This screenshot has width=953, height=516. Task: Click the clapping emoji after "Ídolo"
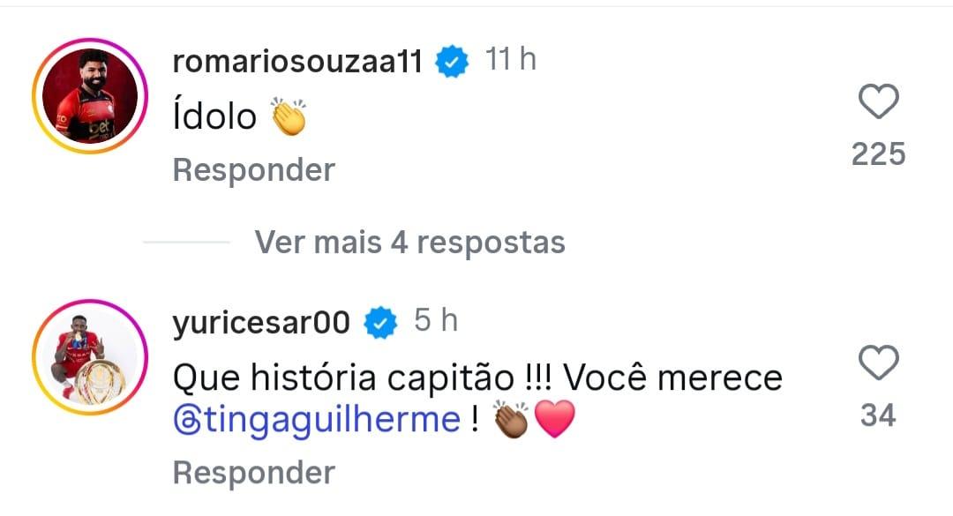click(289, 117)
